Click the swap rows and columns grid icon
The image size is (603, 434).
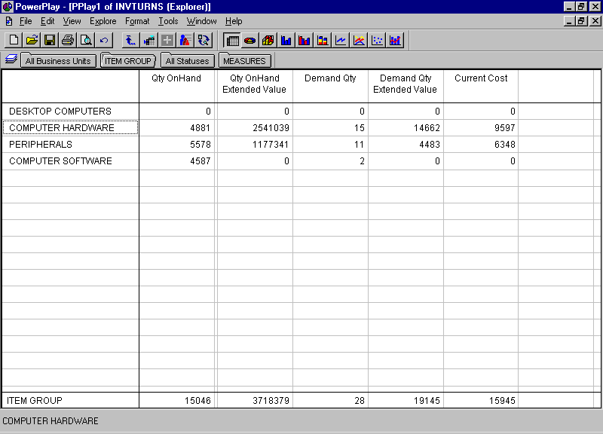coord(148,40)
